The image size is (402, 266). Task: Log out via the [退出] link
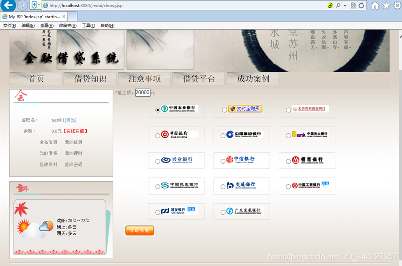[70, 120]
